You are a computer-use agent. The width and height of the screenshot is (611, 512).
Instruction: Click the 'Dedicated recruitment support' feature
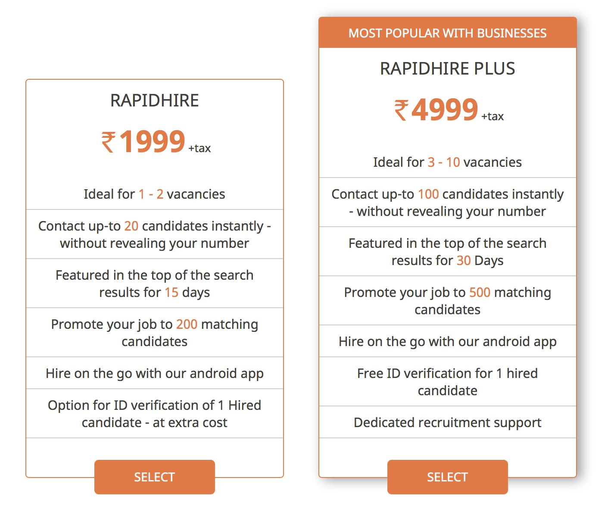(x=447, y=422)
